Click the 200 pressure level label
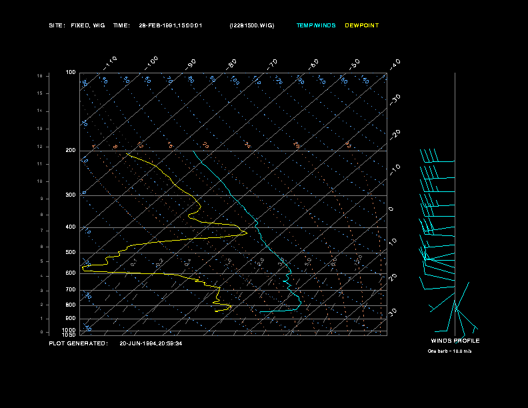Image resolution: width=528 pixels, height=408 pixels. [x=71, y=151]
